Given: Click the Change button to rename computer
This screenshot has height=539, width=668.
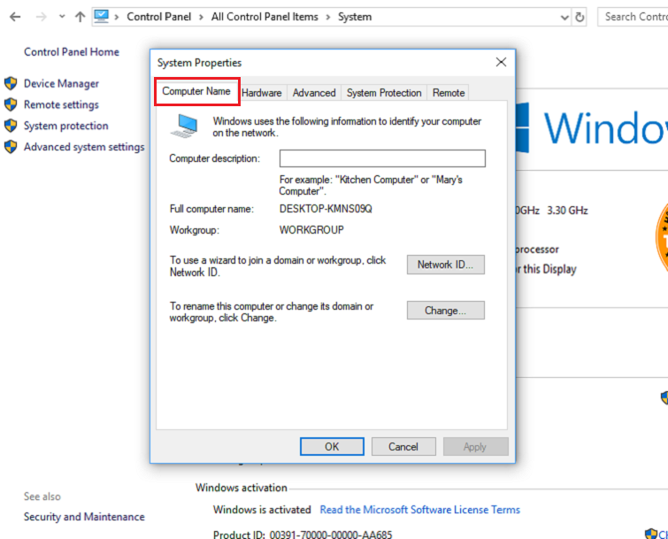Looking at the screenshot, I should point(446,311).
